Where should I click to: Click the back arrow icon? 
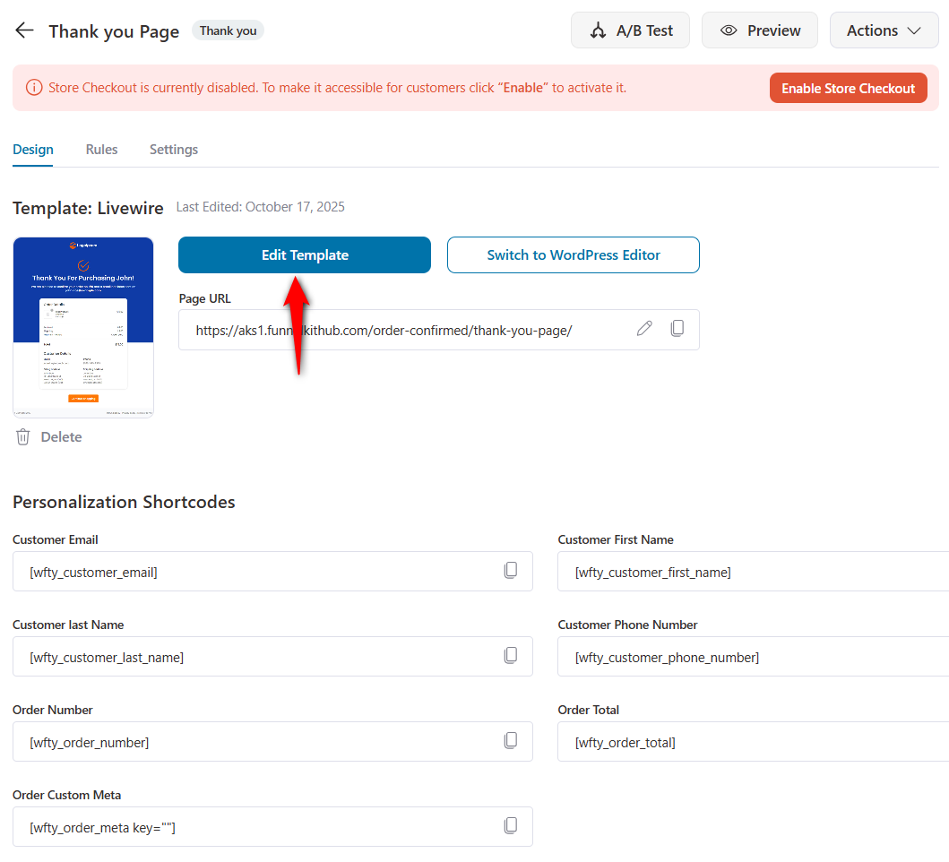(x=24, y=30)
